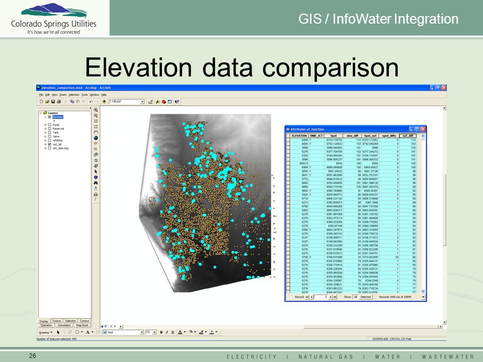The height and width of the screenshot is (362, 483).
Task: Expand the Pump layer tree node
Action: click(x=45, y=125)
